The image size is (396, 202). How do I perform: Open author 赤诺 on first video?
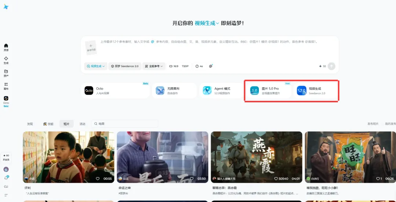click(x=30, y=179)
